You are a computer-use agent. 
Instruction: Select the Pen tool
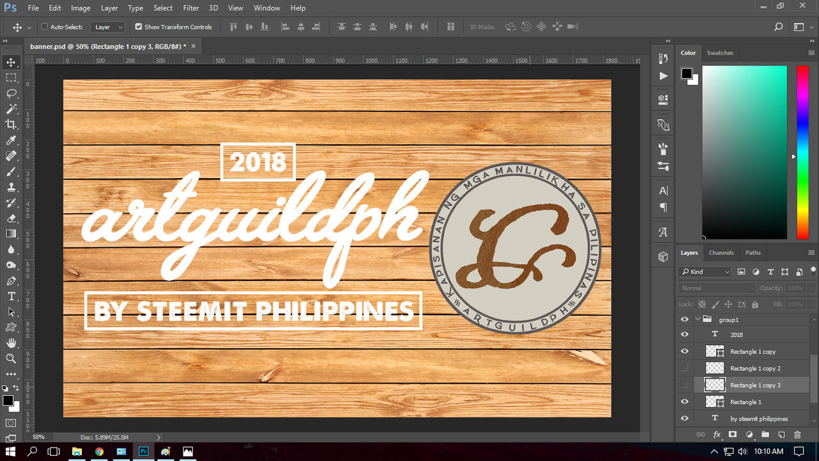pyautogui.click(x=11, y=280)
